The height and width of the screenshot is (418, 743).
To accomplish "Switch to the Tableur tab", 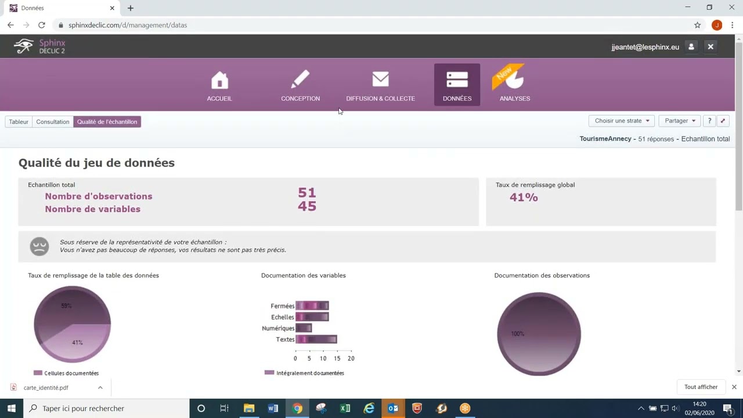I will click(x=19, y=121).
